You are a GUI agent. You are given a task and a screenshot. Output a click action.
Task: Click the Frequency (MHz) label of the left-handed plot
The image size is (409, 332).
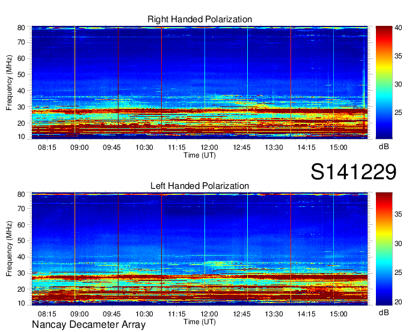pos(9,249)
